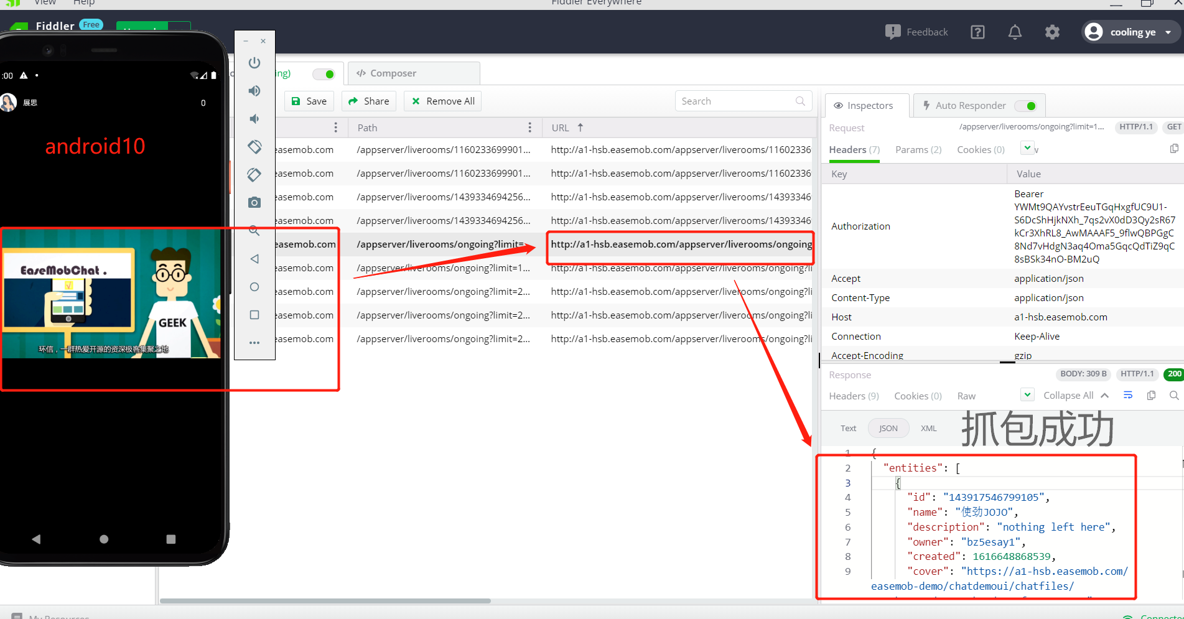
Task: Open Fiddler settings gear icon
Action: coord(1052,32)
